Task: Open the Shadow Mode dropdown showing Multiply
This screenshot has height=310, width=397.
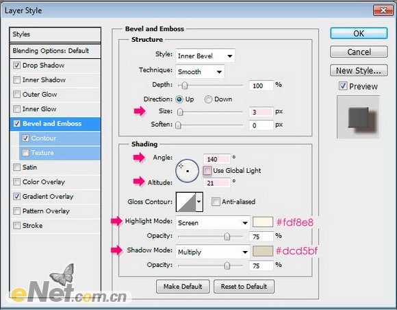Action: click(213, 252)
